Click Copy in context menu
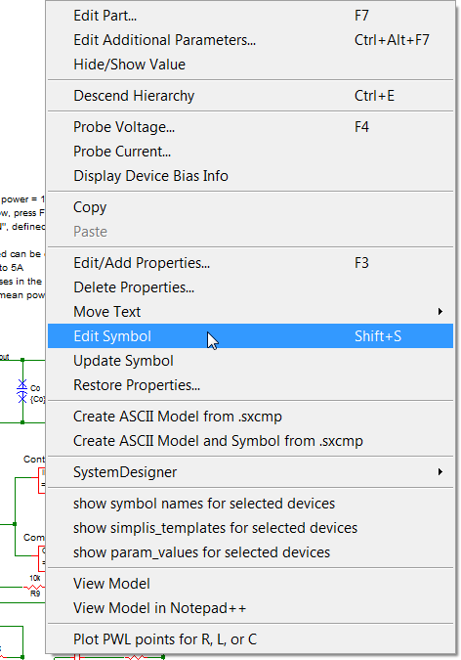 pyautogui.click(x=250, y=207)
